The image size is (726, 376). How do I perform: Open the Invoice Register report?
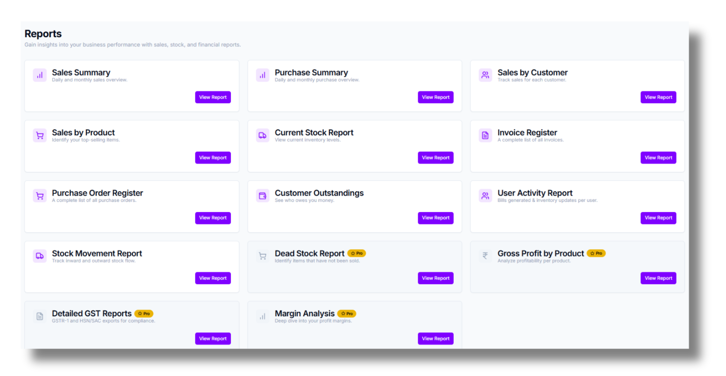tap(658, 158)
